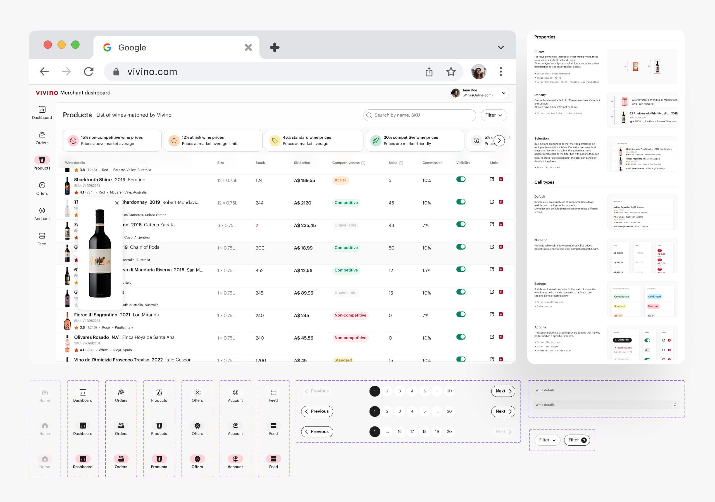Click the share icon in the address bar
Viewport: 715px width, 502px height.
[x=429, y=72]
